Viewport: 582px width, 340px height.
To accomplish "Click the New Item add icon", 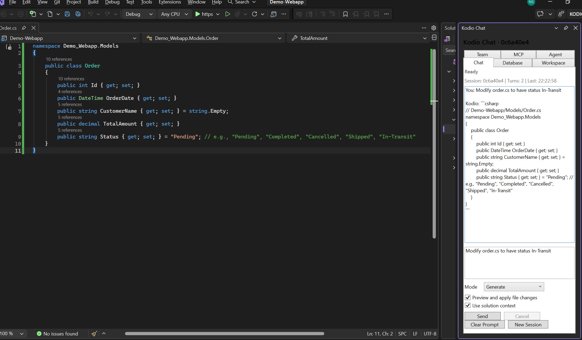I will coord(33,14).
